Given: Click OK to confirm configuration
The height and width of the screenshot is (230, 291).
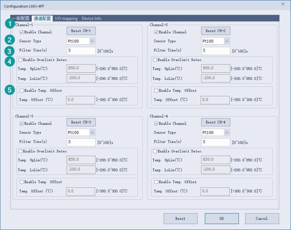Looking at the screenshot, I should 222,218.
